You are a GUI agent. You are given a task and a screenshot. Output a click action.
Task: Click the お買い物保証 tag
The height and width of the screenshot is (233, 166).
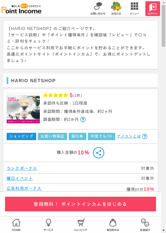point(52,136)
